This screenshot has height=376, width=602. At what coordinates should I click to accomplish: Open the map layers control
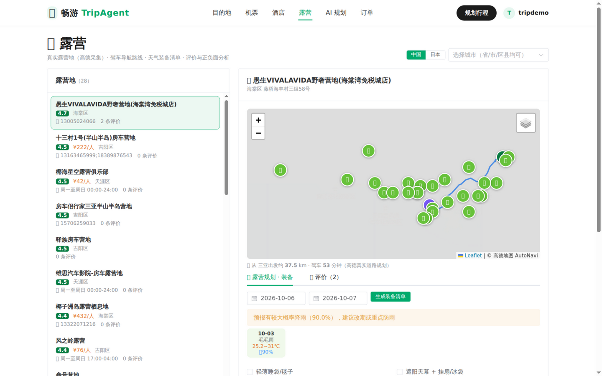[525, 123]
